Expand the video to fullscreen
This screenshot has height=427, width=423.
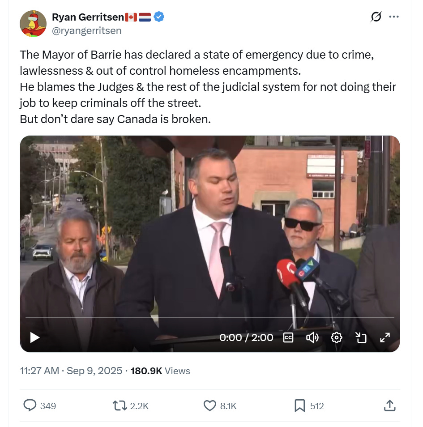pos(385,337)
